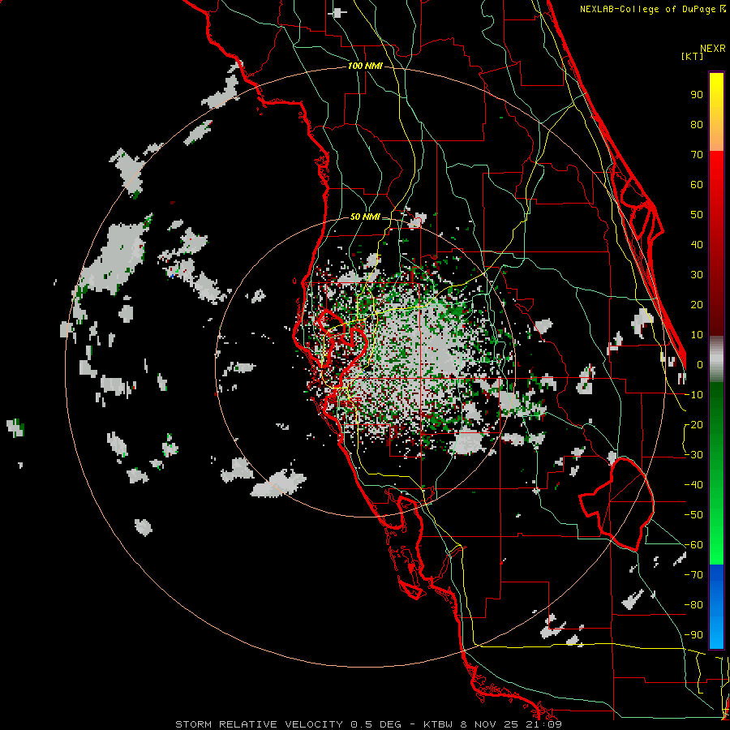Click the "0" scale value
The height and width of the screenshot is (730, 730).
click(x=700, y=364)
